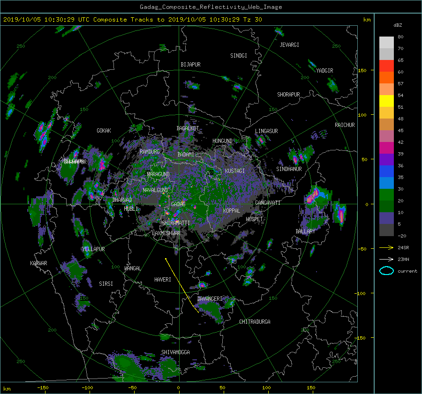Click the LAXMESHWAR city label

click(166, 233)
